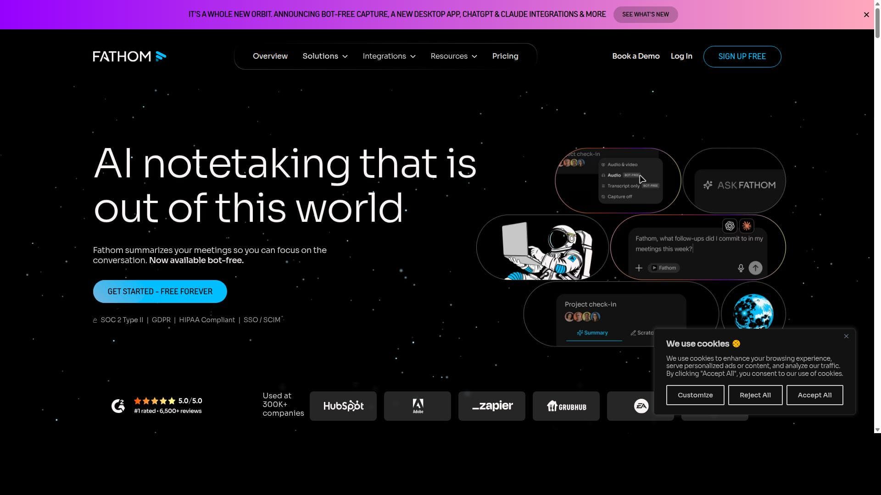Click the Fathom source chip in the prompt
The width and height of the screenshot is (881, 495).
pos(664,268)
